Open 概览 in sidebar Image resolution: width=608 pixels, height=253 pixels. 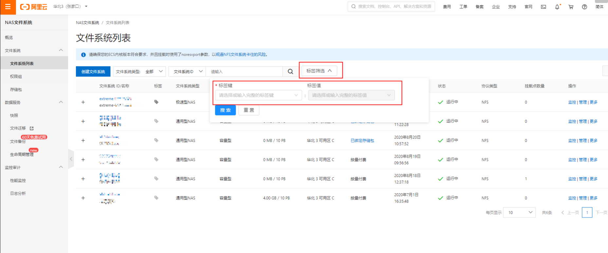(x=9, y=38)
